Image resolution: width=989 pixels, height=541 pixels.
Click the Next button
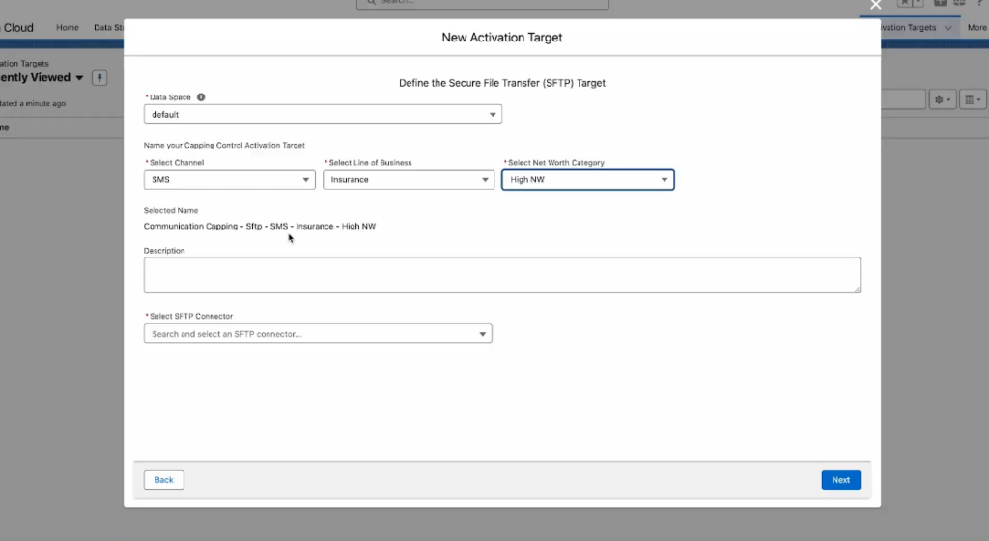[840, 480]
